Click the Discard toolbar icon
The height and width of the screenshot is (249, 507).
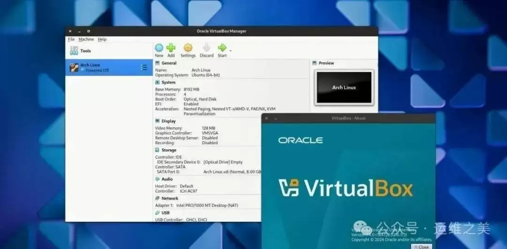click(x=207, y=48)
